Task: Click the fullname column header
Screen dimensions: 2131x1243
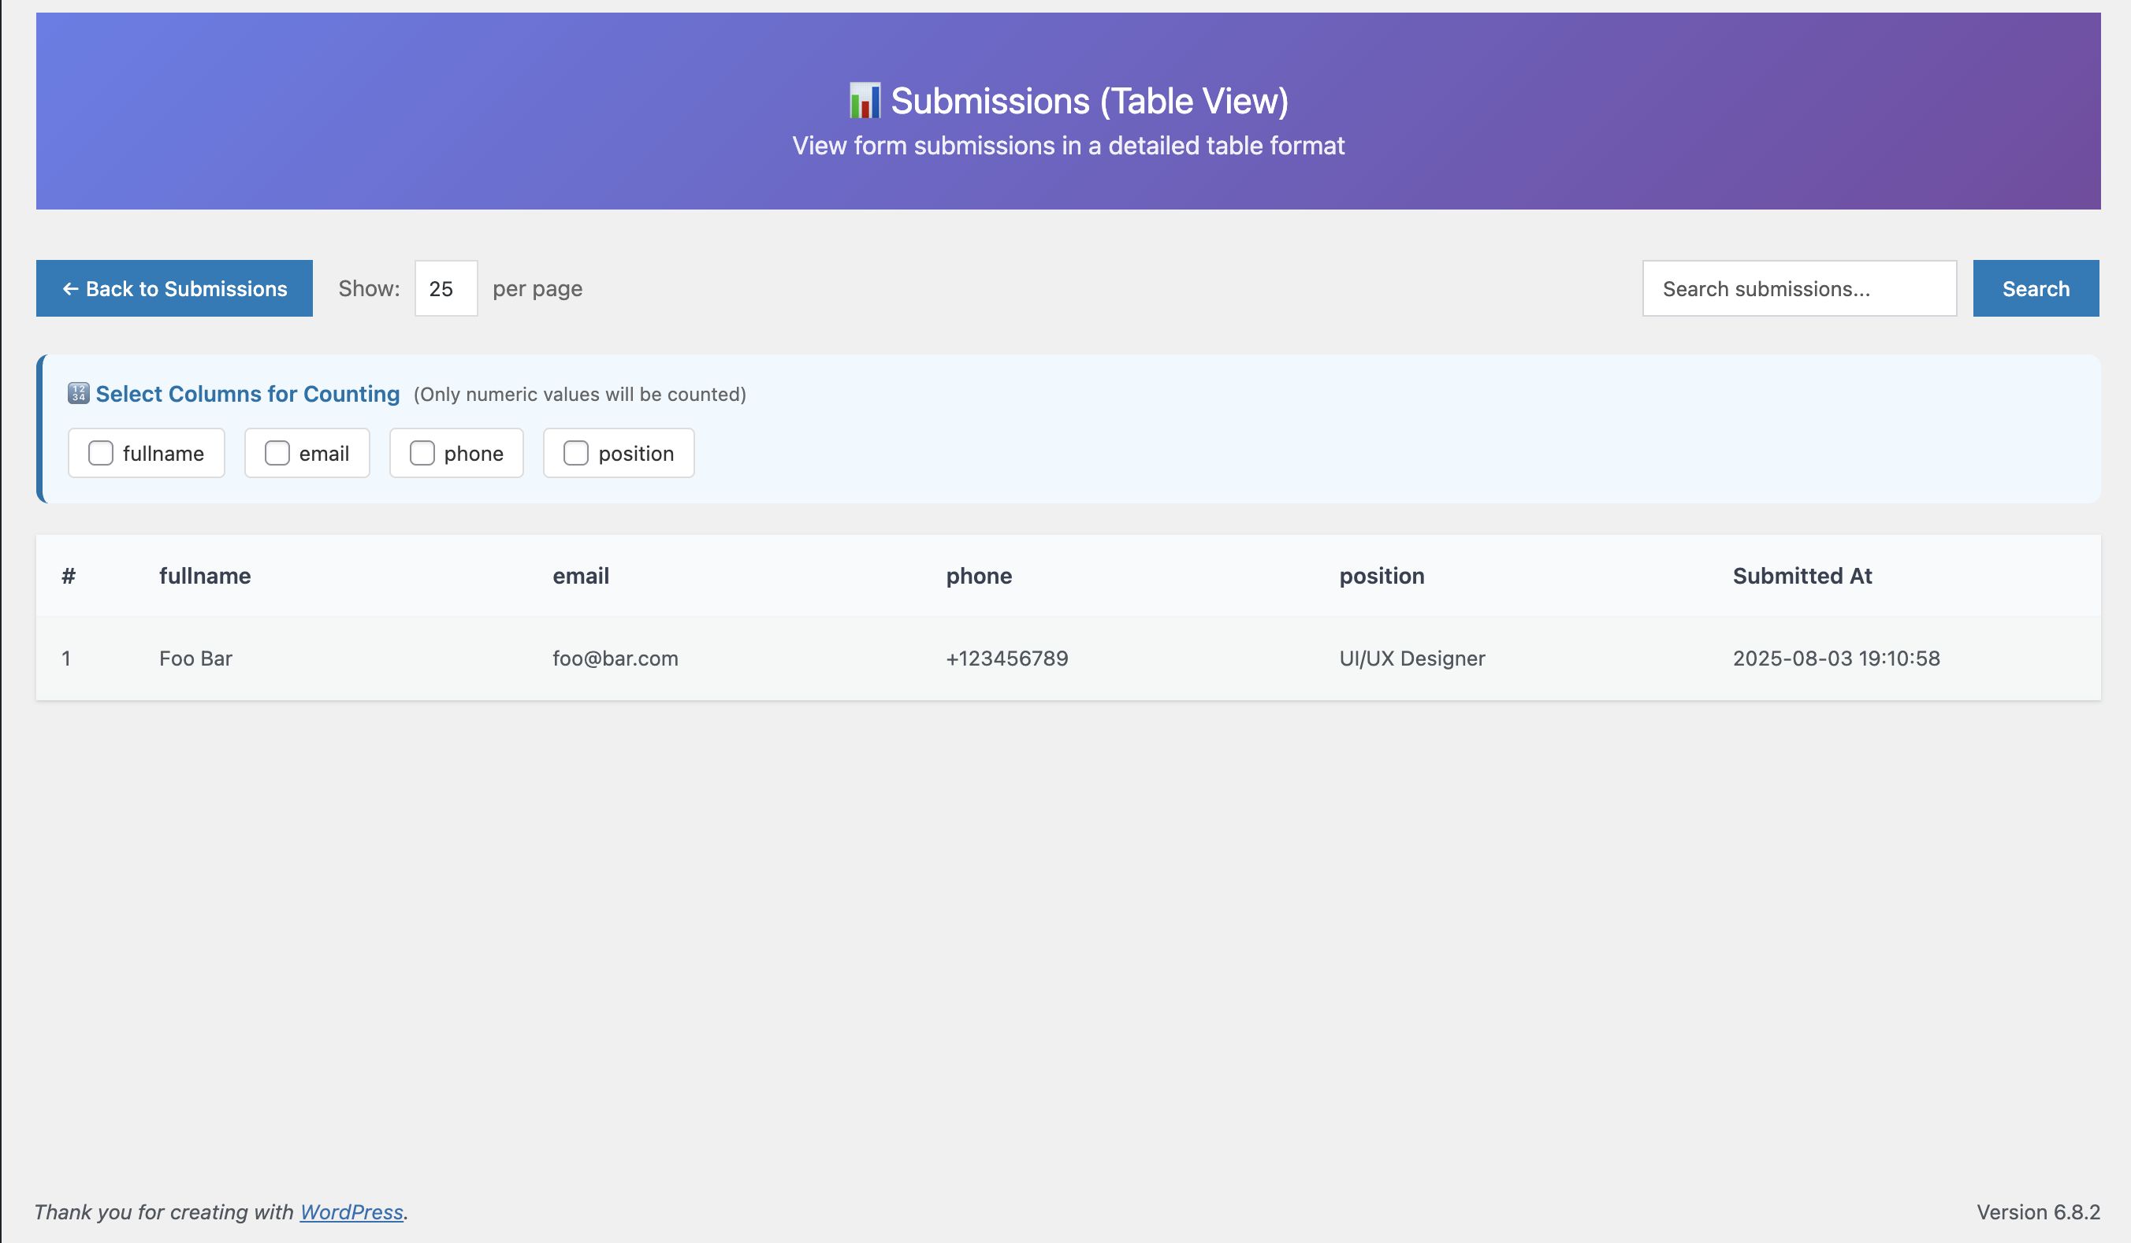Action: (x=205, y=577)
